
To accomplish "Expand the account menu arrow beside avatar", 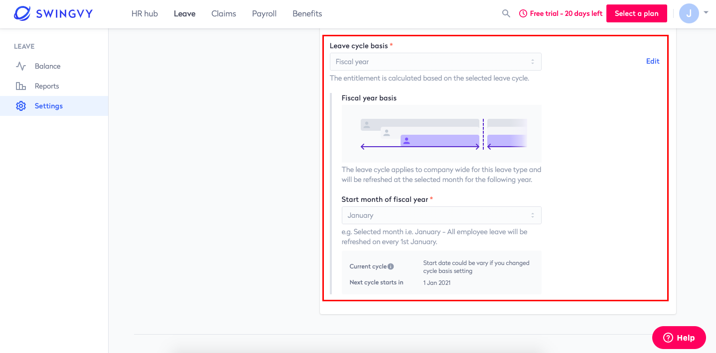I will click(x=706, y=12).
